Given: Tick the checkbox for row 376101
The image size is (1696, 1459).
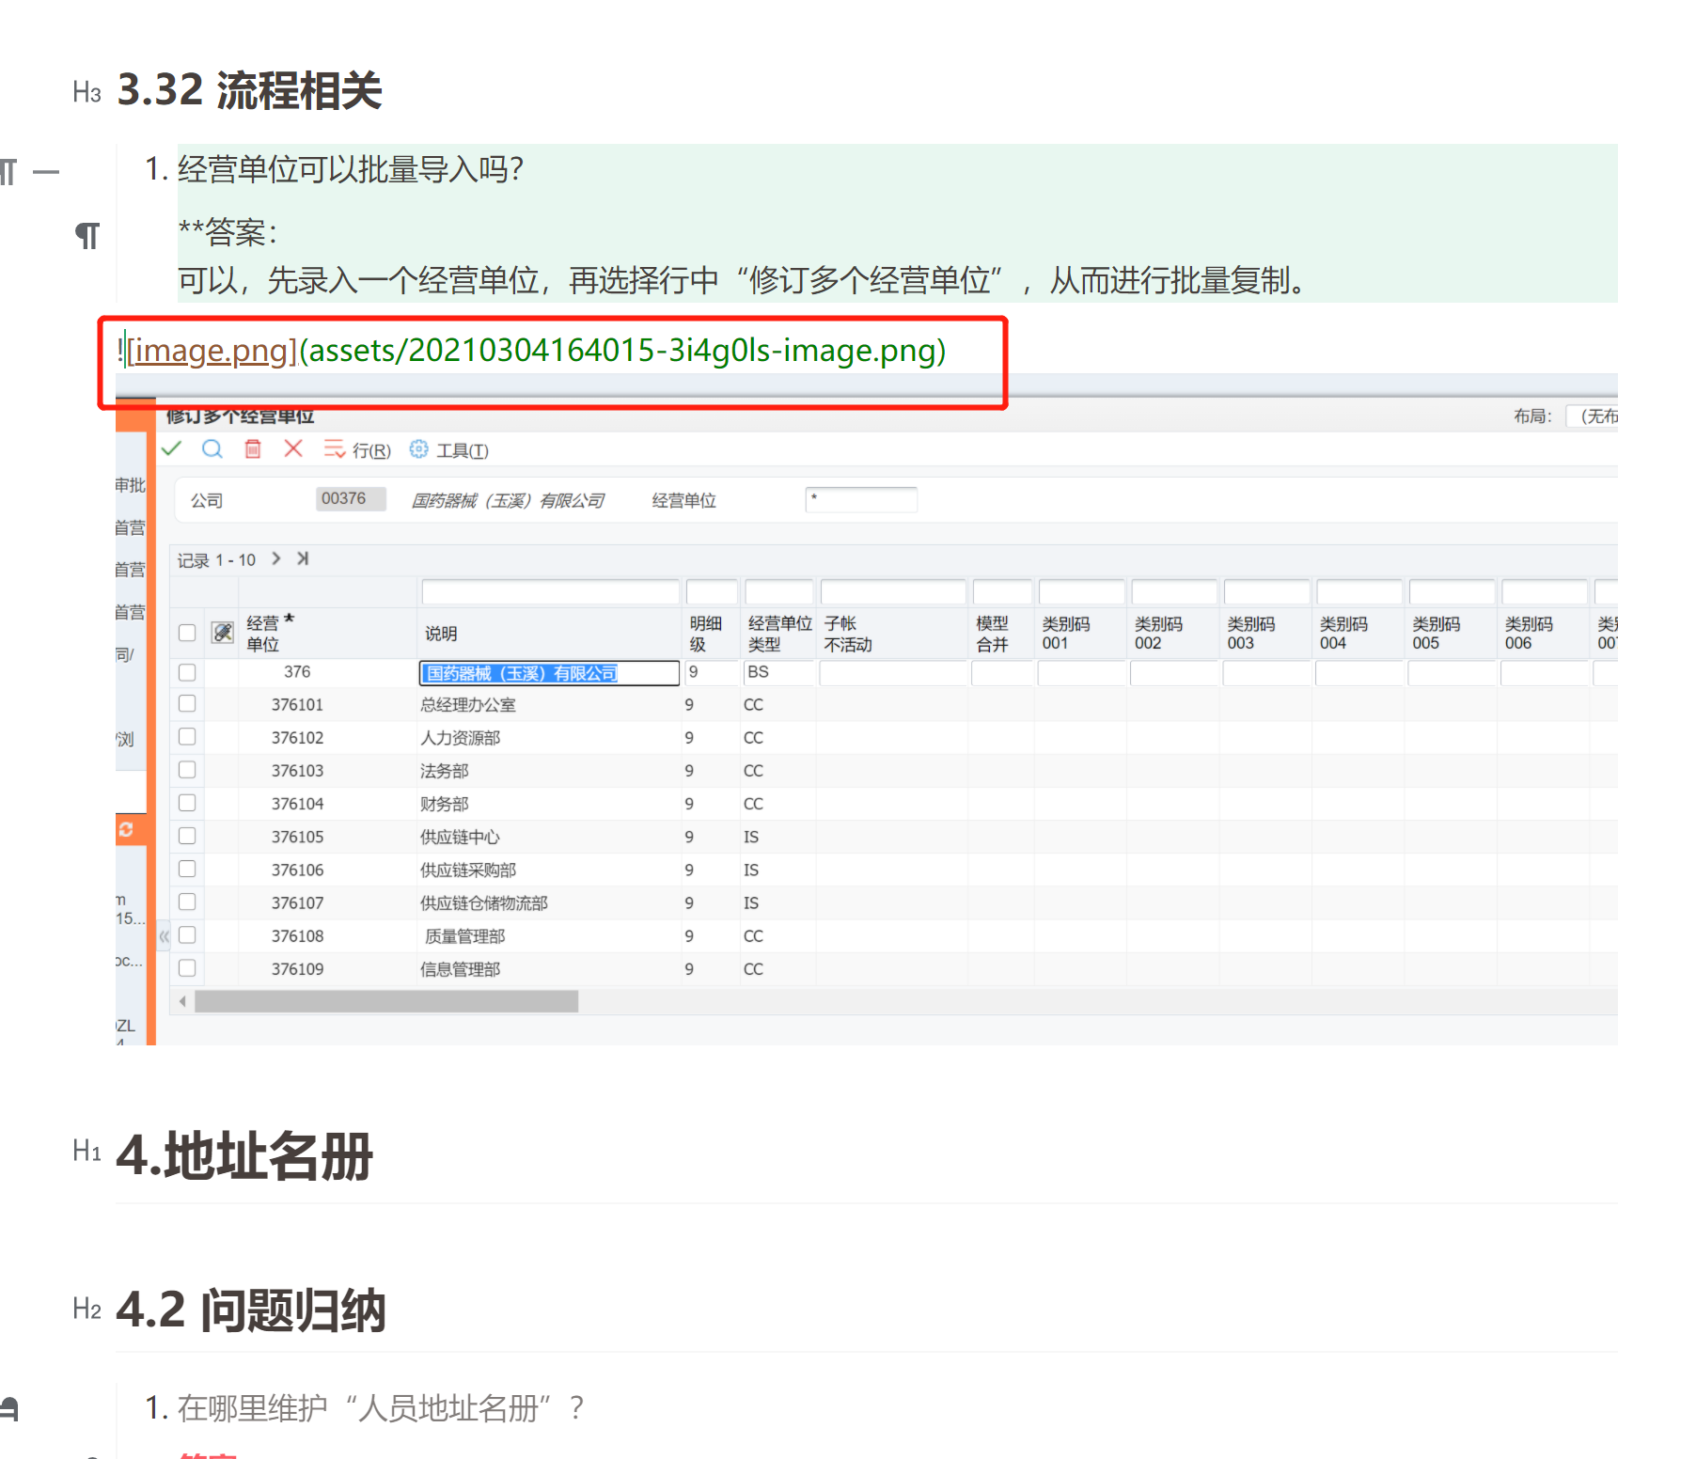Looking at the screenshot, I should (187, 704).
